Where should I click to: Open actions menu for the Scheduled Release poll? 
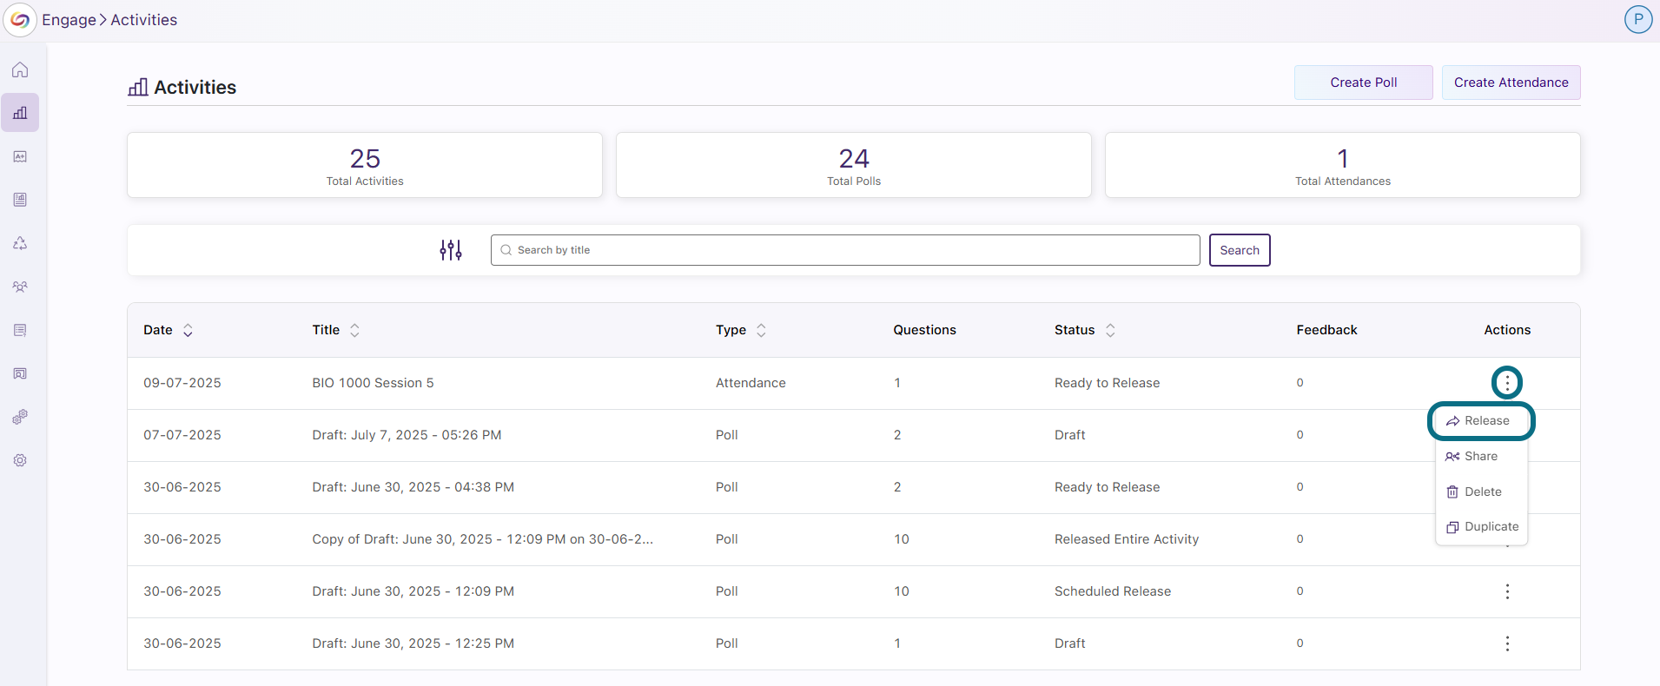[x=1507, y=591]
